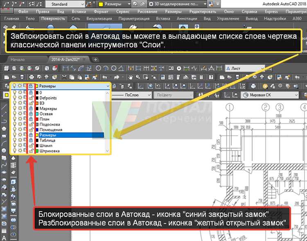Click the Help question mark icon
The image size is (307, 241).
point(211,77)
